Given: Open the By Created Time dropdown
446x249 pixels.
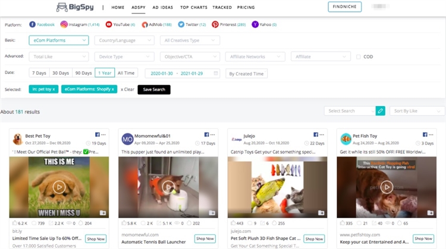Looking at the screenshot, I should [x=246, y=74].
